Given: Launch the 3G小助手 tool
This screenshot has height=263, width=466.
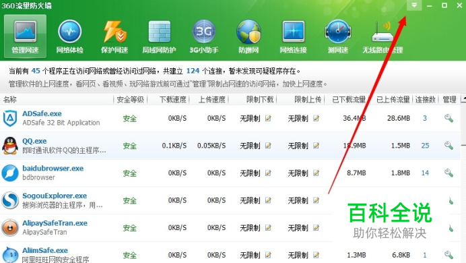Looking at the screenshot, I should [x=204, y=36].
